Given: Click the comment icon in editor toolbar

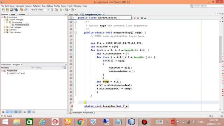Looking at the screenshot, I should (142, 18).
